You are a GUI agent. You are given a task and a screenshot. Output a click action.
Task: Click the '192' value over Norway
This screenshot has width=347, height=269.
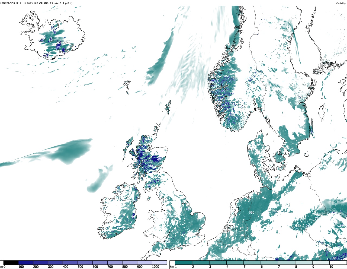226,76
